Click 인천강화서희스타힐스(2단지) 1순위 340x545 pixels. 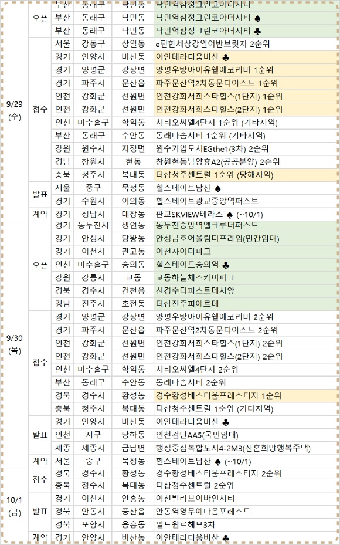click(219, 110)
